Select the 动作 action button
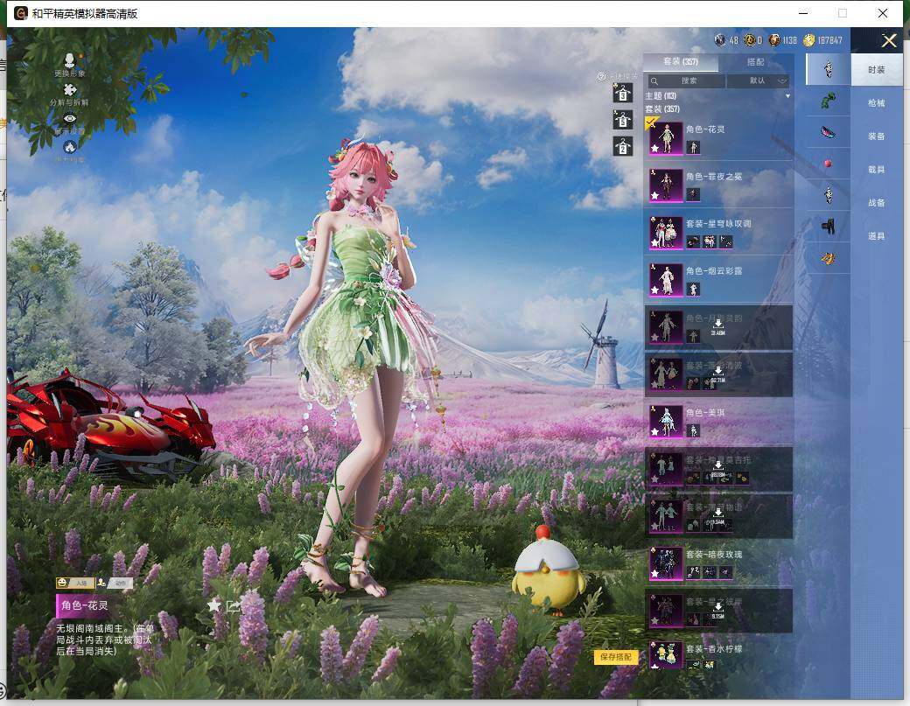910x706 pixels. (114, 583)
